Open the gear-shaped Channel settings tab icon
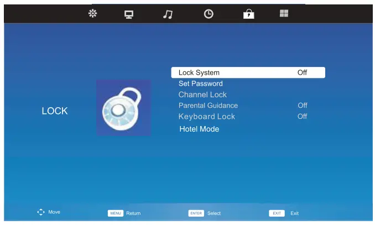This screenshot has height=225, width=375. 92,13
